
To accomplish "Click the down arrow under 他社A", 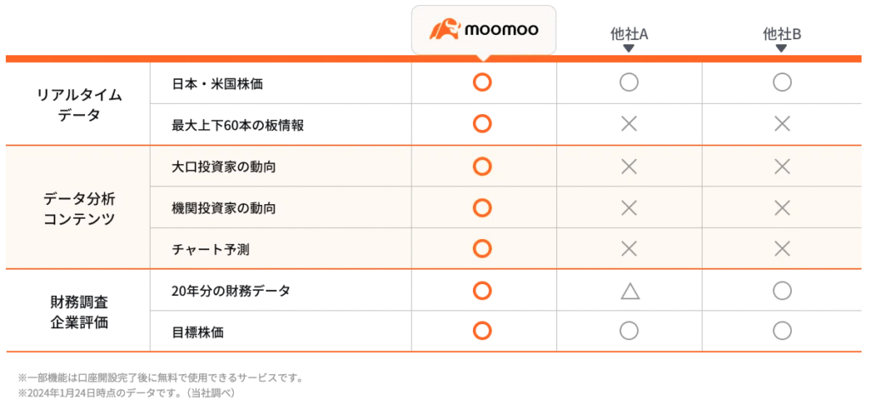I will (x=629, y=48).
